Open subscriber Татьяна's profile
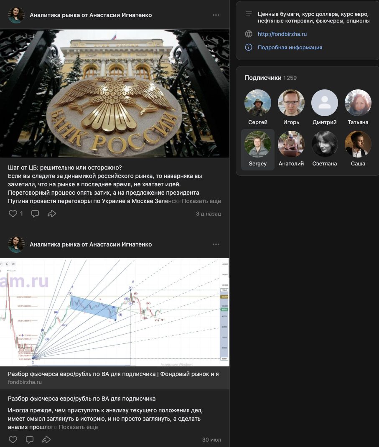 pyautogui.click(x=358, y=108)
